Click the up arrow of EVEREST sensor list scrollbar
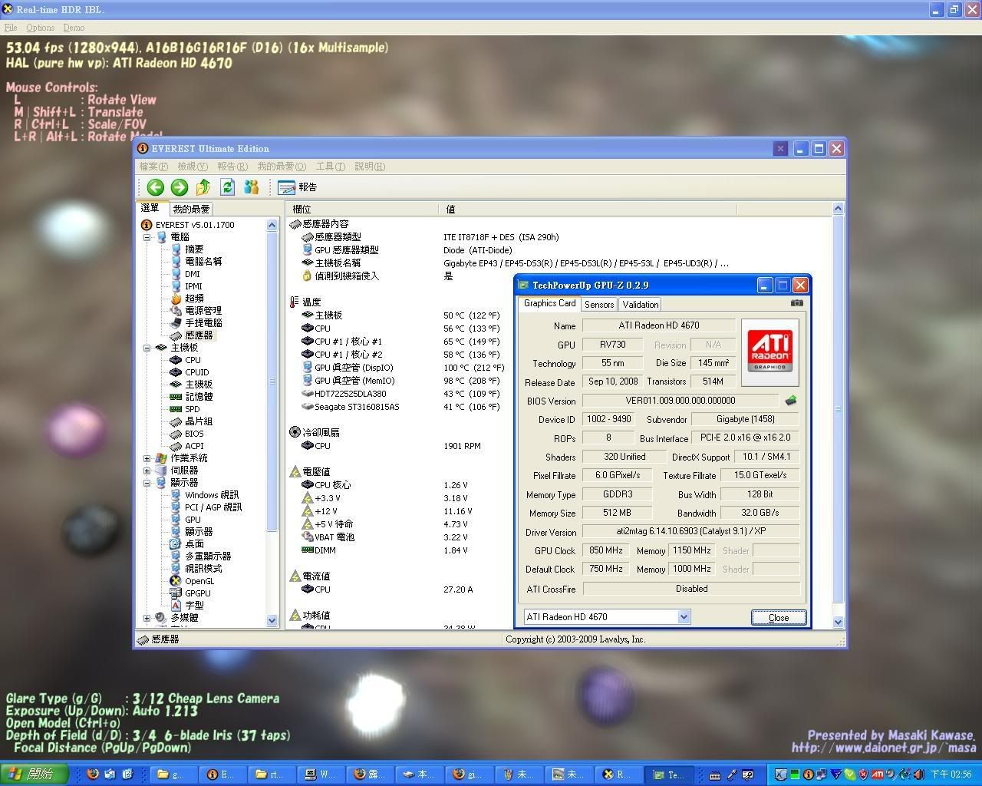Viewport: 982px width, 786px height. pyautogui.click(x=838, y=208)
